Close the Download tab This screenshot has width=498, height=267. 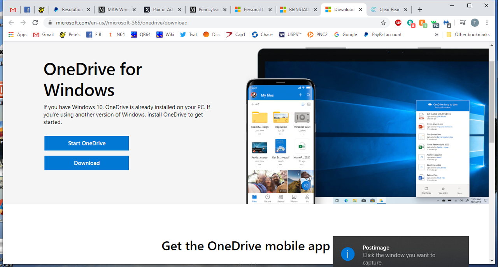point(361,10)
